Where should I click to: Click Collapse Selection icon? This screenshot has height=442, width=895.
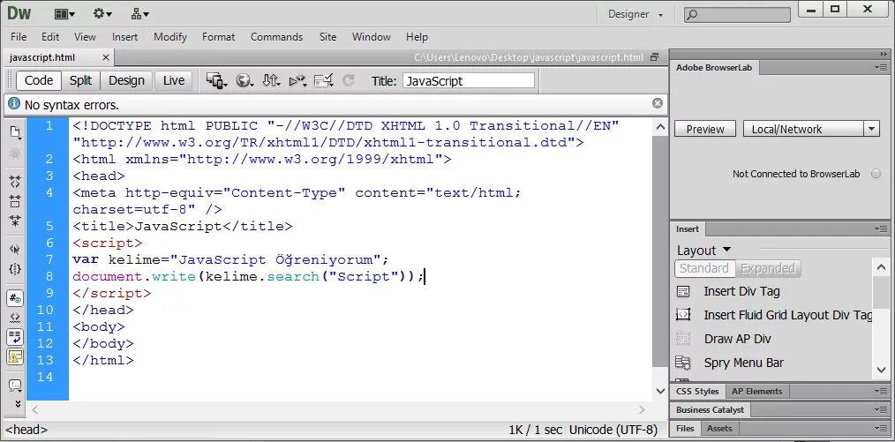coord(15,201)
